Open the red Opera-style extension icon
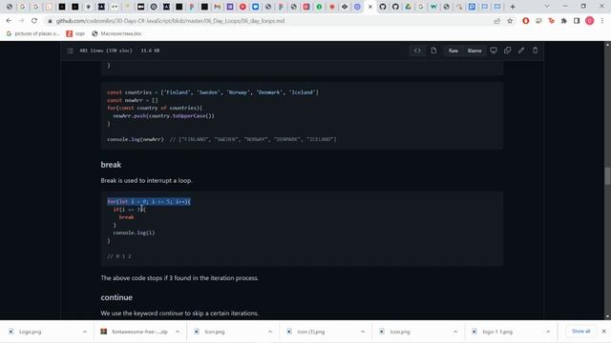 click(x=526, y=21)
